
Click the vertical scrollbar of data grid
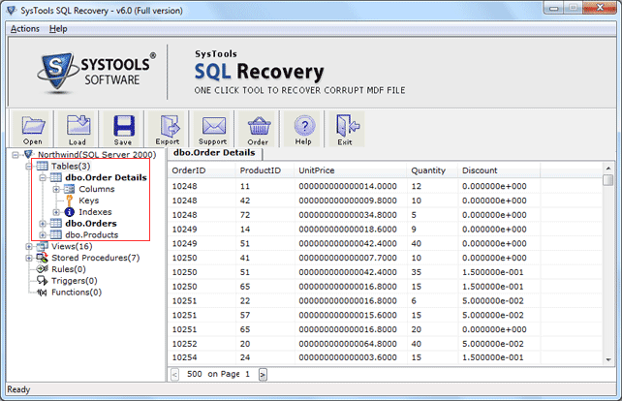(x=607, y=262)
